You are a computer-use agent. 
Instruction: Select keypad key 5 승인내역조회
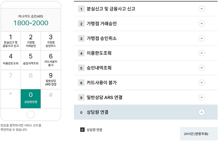point(31,60)
